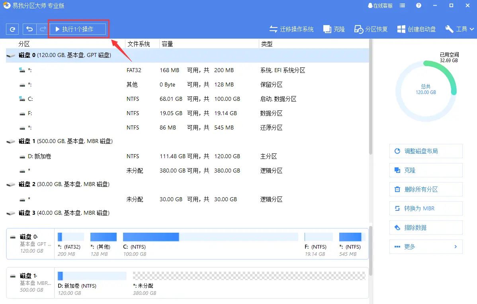Collapse the 磁盘 0 disk tree
477x304 pixels.
click(11, 55)
